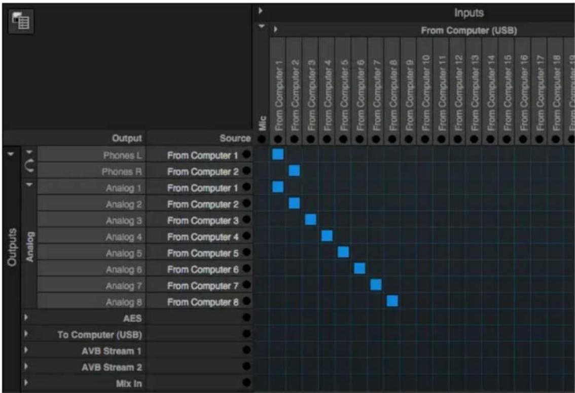This screenshot has height=393, width=575.
Task: Click the Mic column label
Action: pyautogui.click(x=262, y=123)
